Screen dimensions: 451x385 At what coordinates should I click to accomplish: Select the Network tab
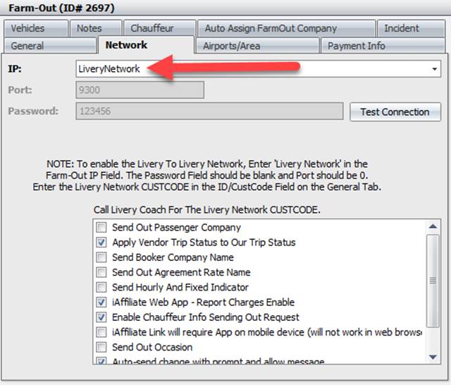[146, 45]
